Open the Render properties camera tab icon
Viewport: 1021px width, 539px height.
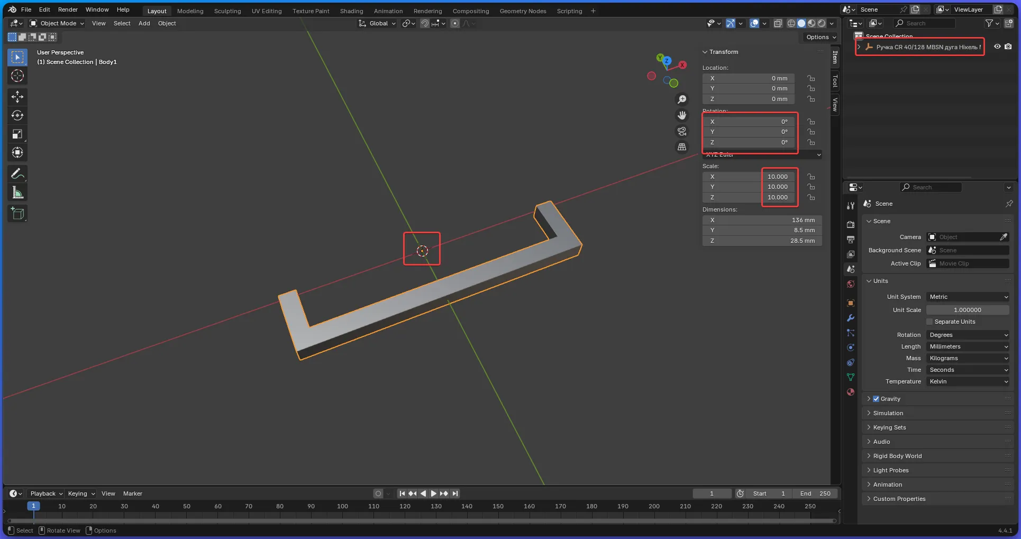point(851,225)
